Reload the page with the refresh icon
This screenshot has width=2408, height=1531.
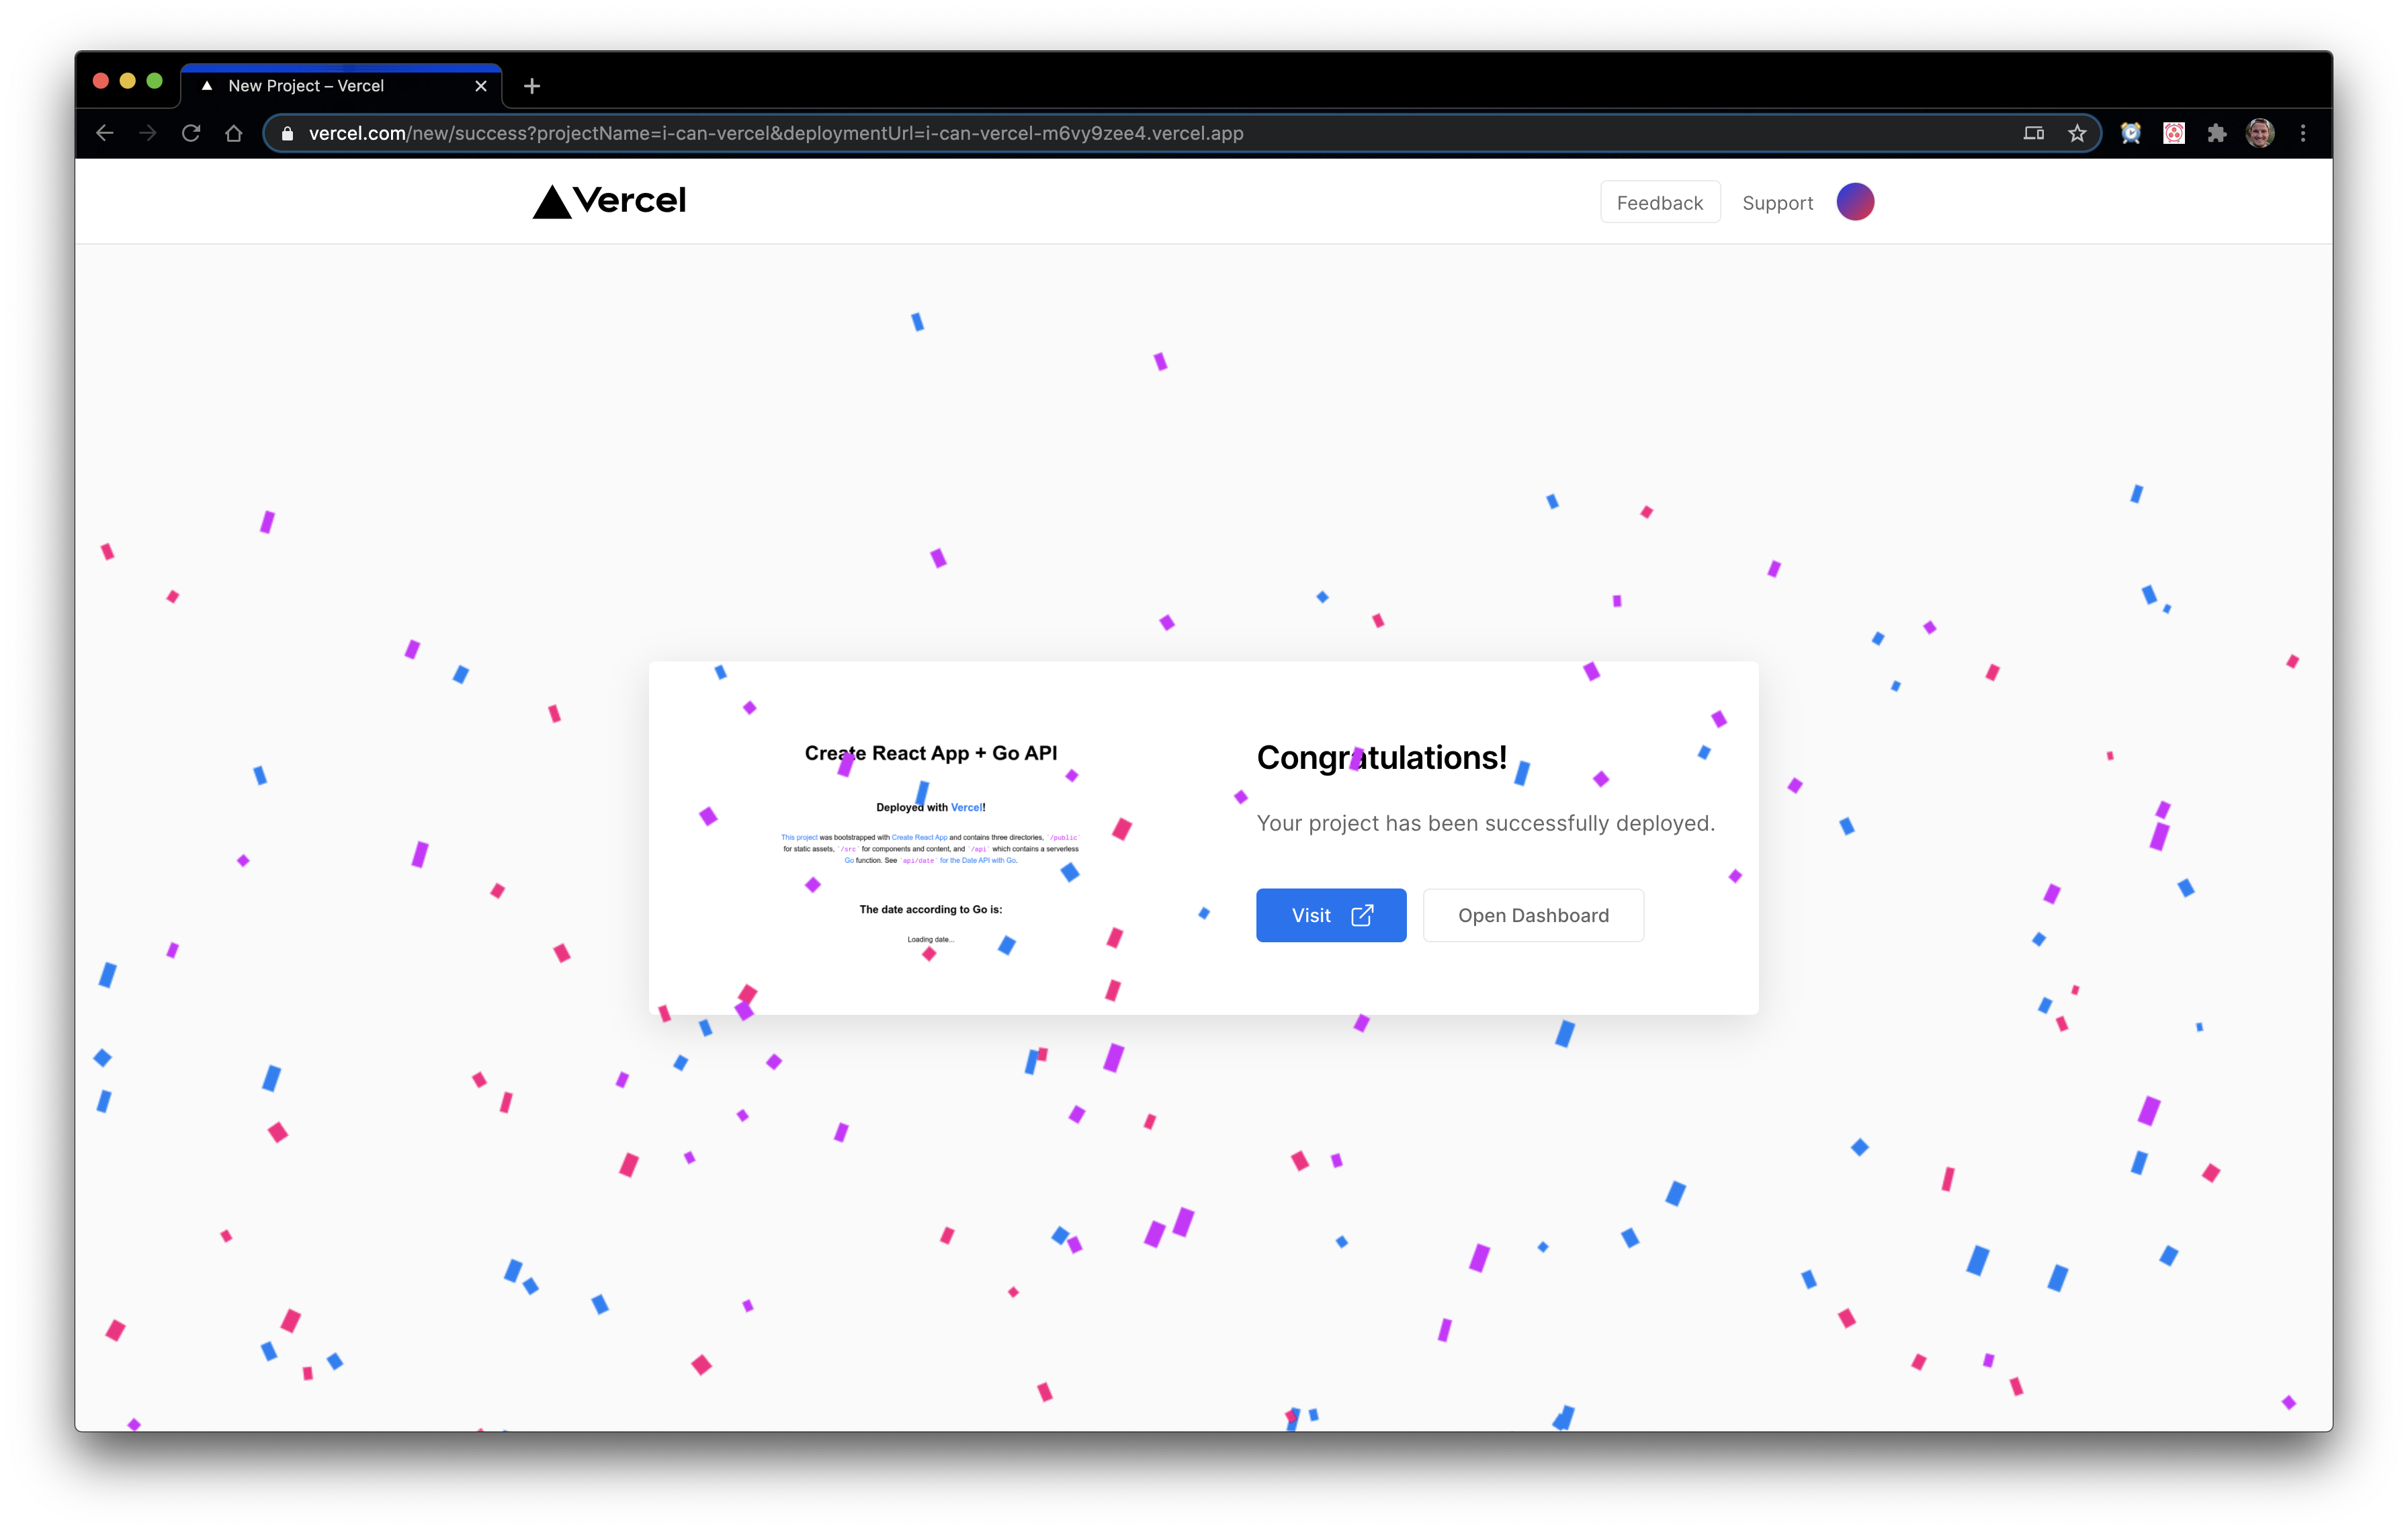point(191,133)
